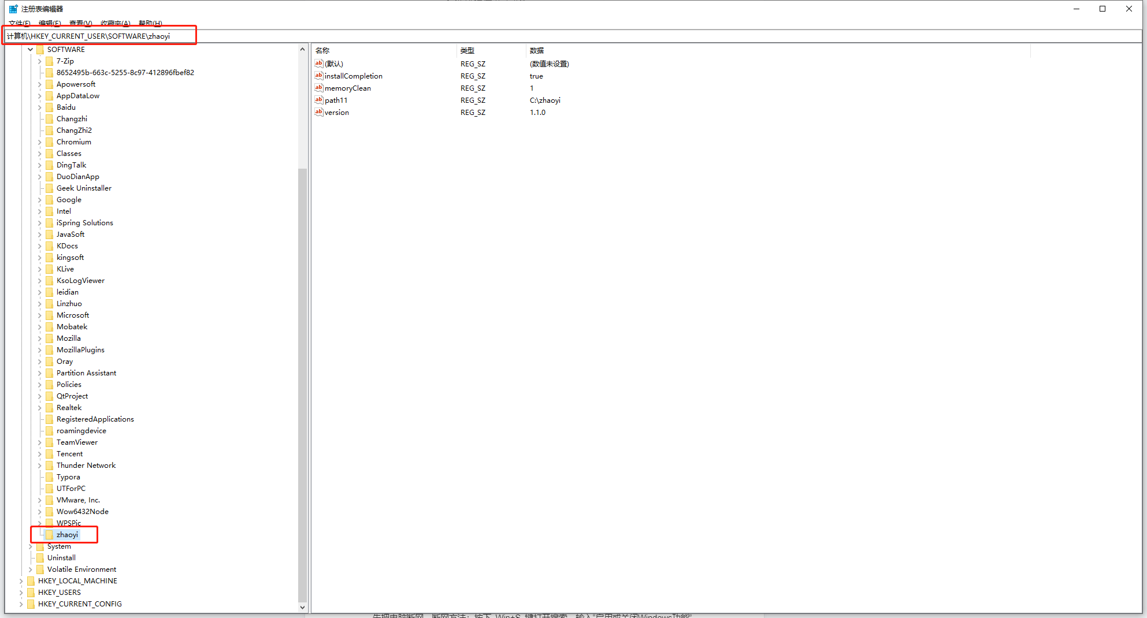Click the tree pane scroll-down arrow

point(302,607)
